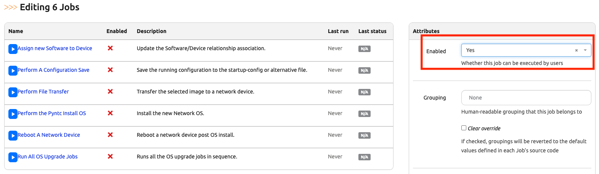Screen dimensions: 599x174
Task: Open Perform A Configuration Save link
Action: tap(53, 70)
